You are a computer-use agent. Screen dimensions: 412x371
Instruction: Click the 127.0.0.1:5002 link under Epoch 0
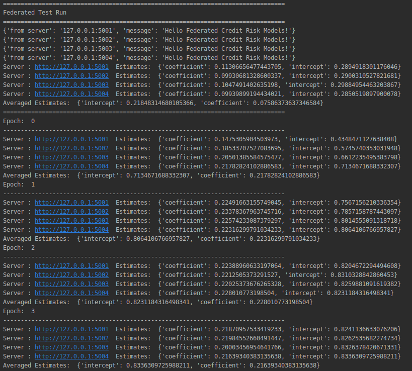[71, 148]
